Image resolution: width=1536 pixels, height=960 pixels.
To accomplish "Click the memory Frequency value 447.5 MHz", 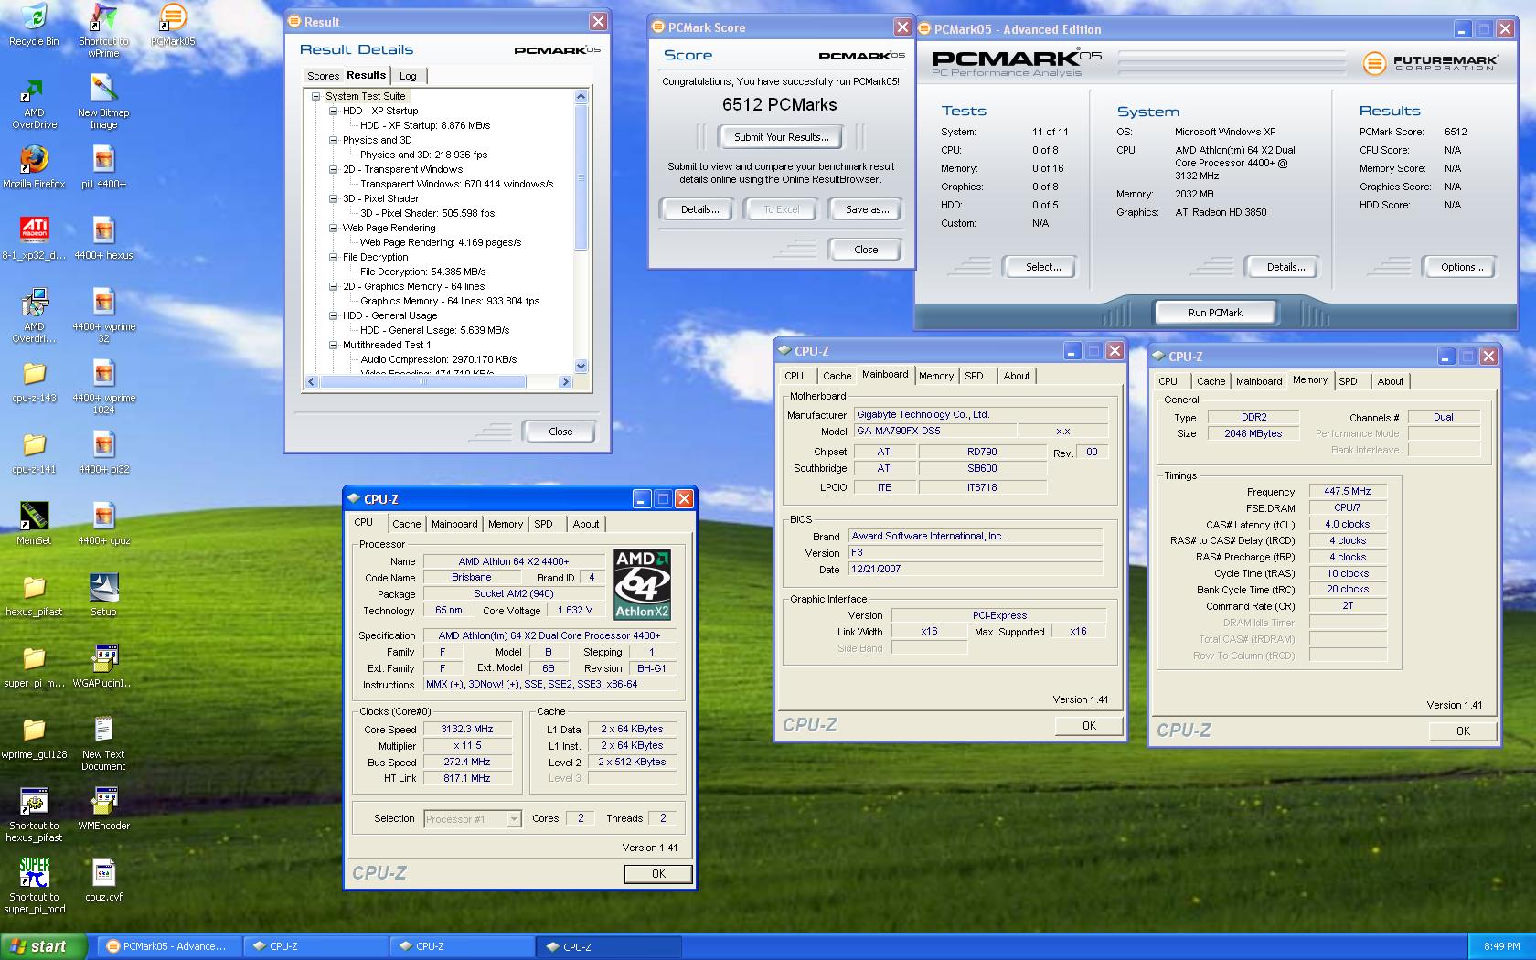I will 1348,491.
